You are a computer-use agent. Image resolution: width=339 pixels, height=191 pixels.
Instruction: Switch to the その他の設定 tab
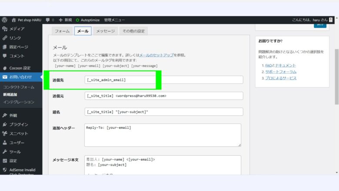click(133, 31)
